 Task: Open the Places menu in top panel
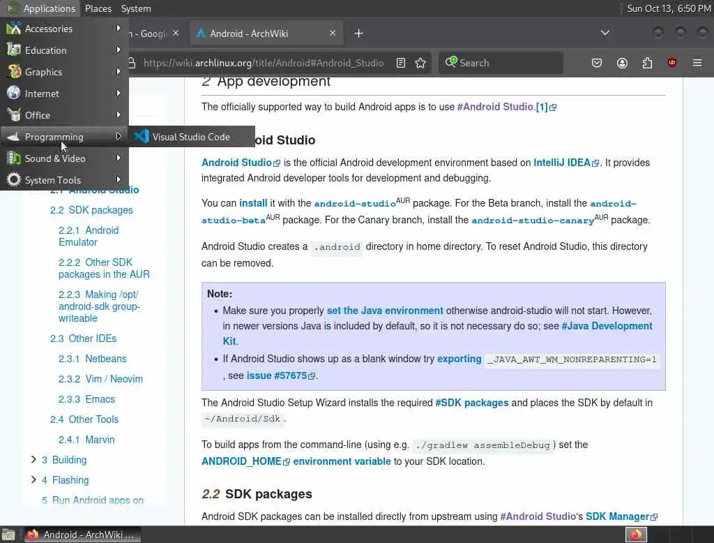pyautogui.click(x=98, y=8)
